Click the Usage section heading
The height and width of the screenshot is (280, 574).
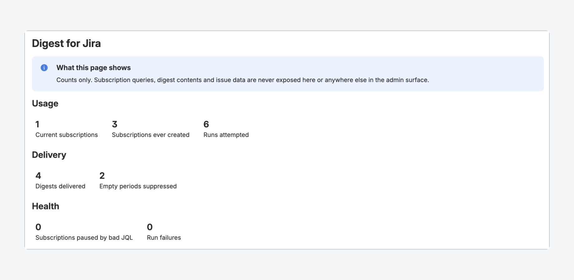(x=45, y=104)
